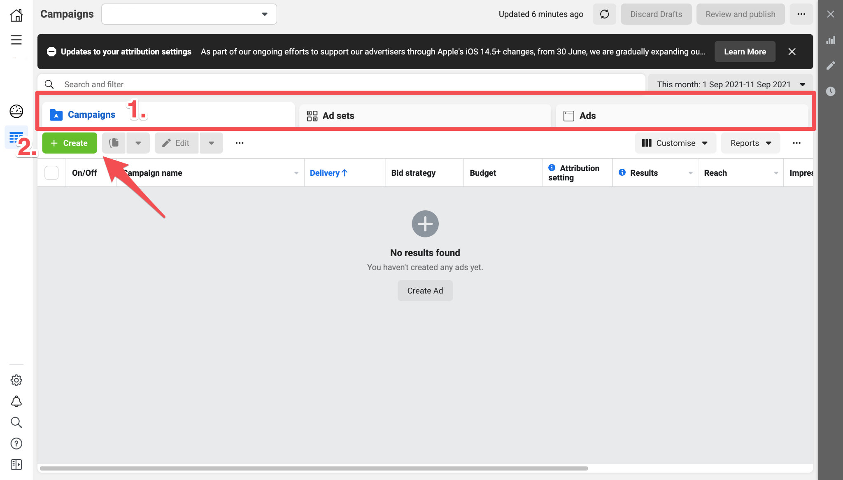Image resolution: width=843 pixels, height=480 pixels.
Task: Click the green Create button
Action: coord(70,143)
